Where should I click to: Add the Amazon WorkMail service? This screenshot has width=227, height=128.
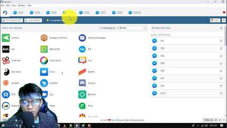tap(44, 38)
